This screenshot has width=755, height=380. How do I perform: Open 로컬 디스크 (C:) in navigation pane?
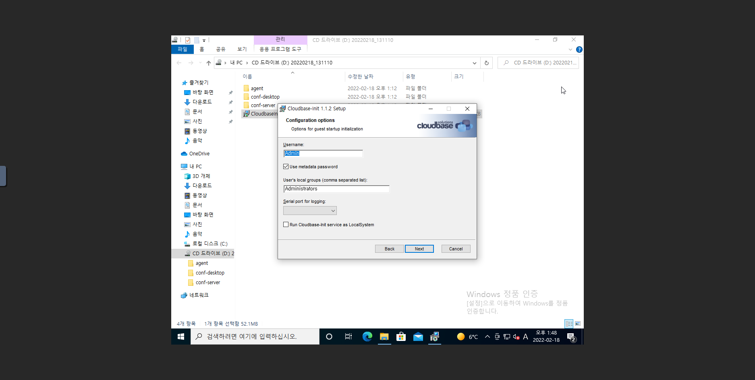coord(209,244)
